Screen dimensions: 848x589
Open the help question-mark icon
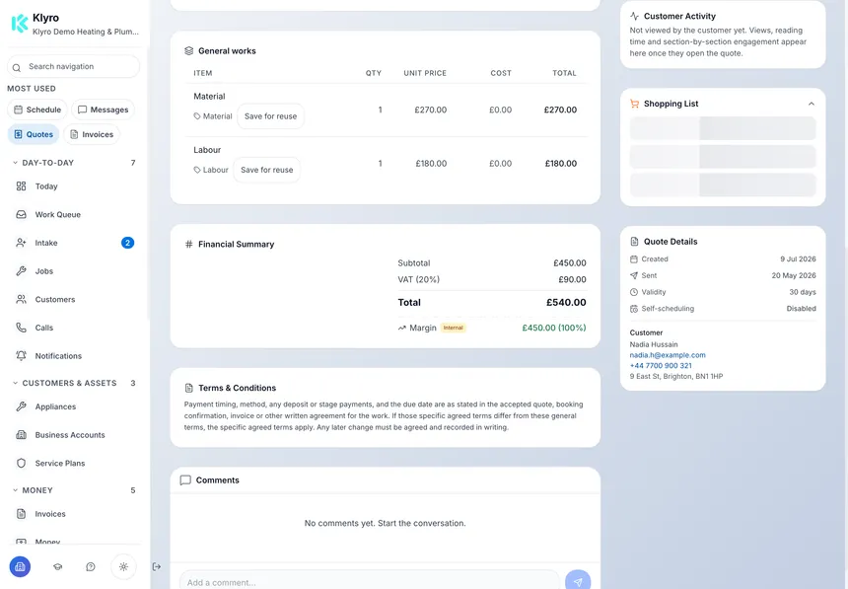(91, 567)
